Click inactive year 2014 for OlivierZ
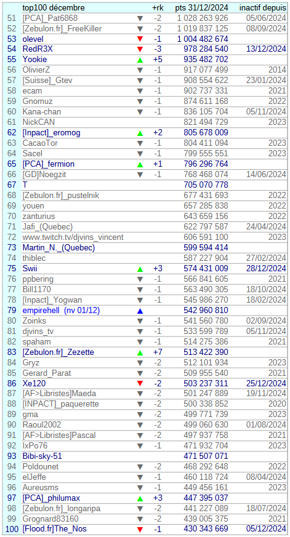290x537 pixels. (x=277, y=70)
